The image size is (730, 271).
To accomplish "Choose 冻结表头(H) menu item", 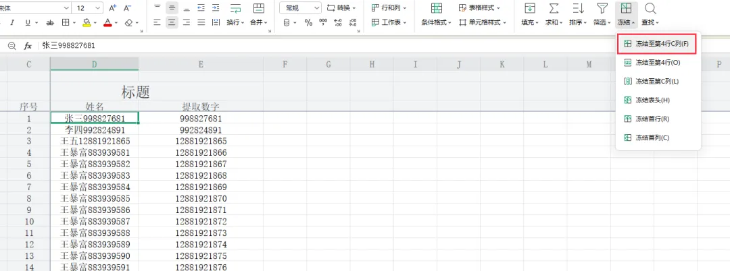I will [x=658, y=100].
